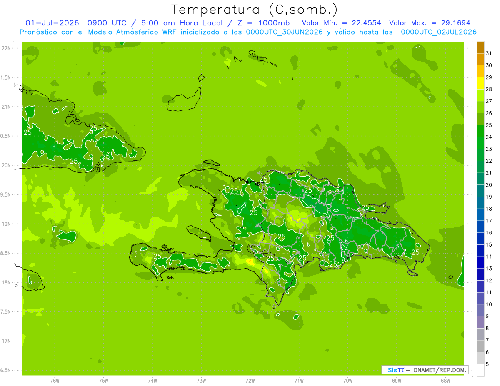Click the "22N" latitude label

click(x=7, y=48)
